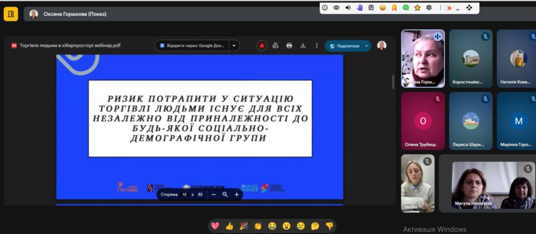
Task: Send the thumbs up reaction
Action: click(229, 226)
